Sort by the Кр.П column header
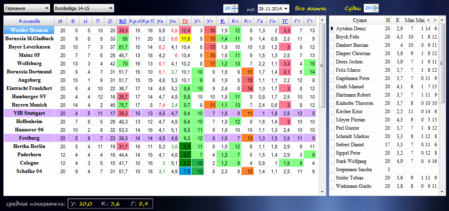 tap(148, 21)
